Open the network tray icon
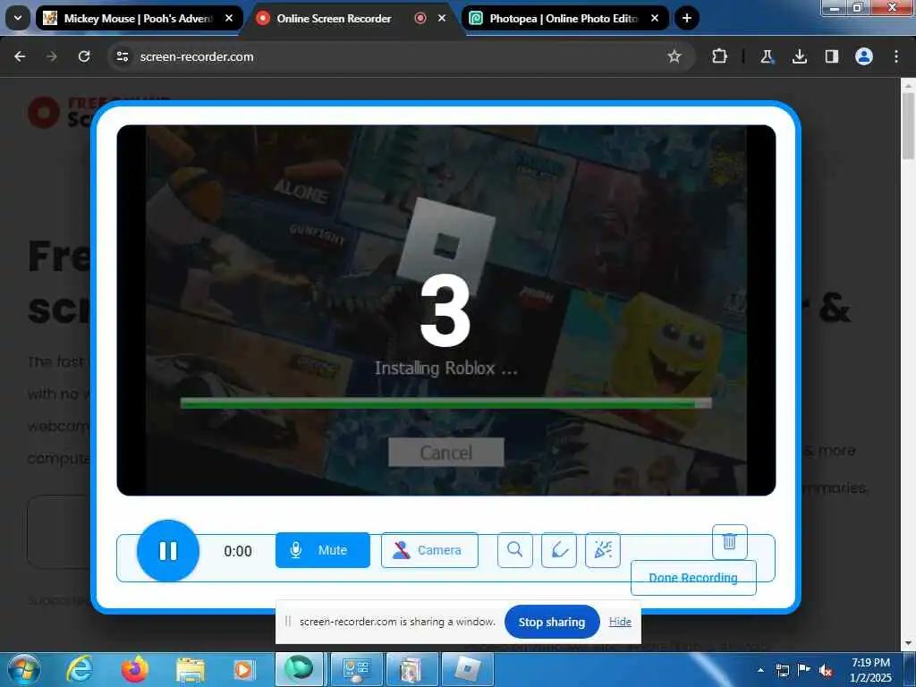The width and height of the screenshot is (916, 687). (x=782, y=670)
